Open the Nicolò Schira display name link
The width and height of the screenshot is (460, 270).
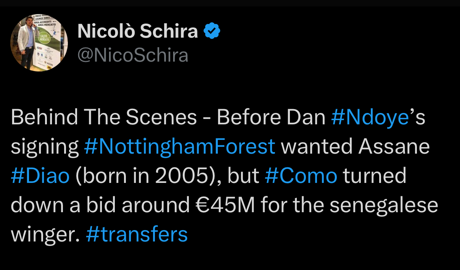coord(138,31)
